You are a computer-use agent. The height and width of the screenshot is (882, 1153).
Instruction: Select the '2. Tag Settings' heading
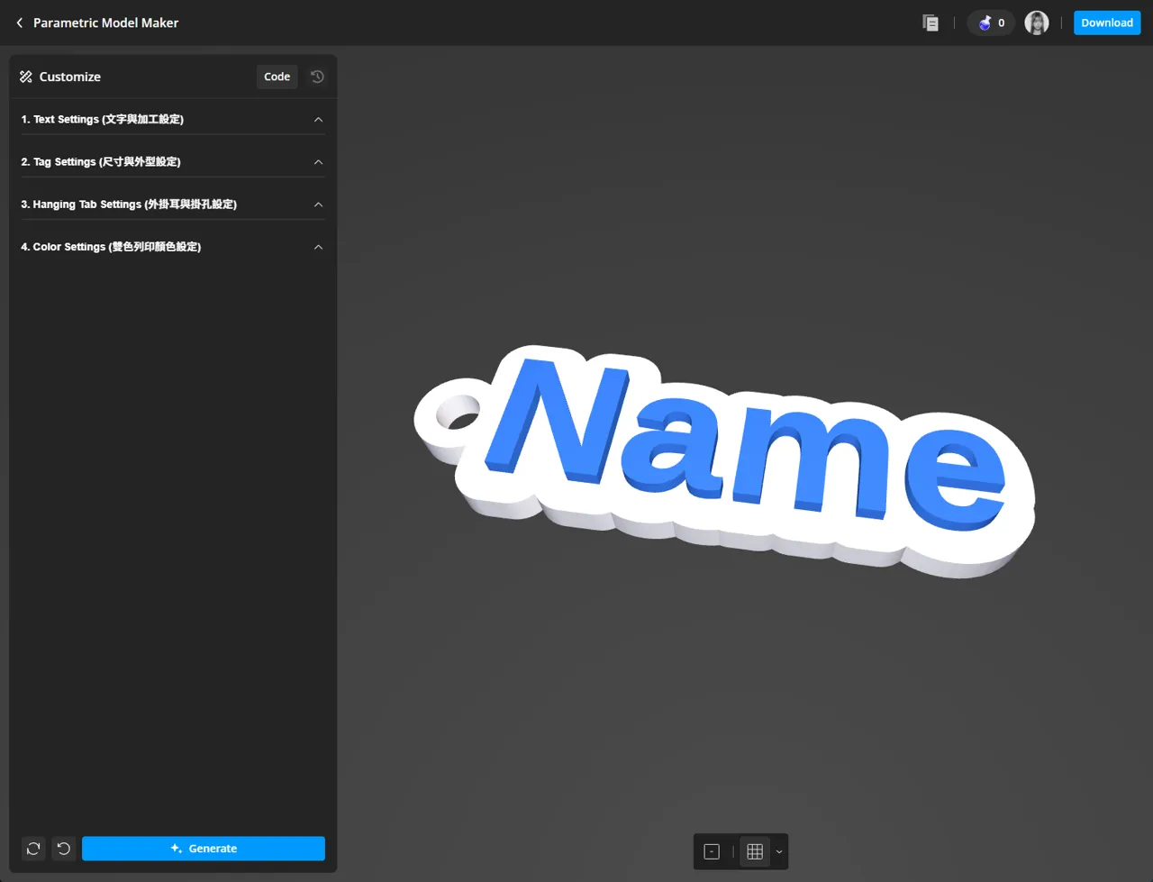[101, 162]
